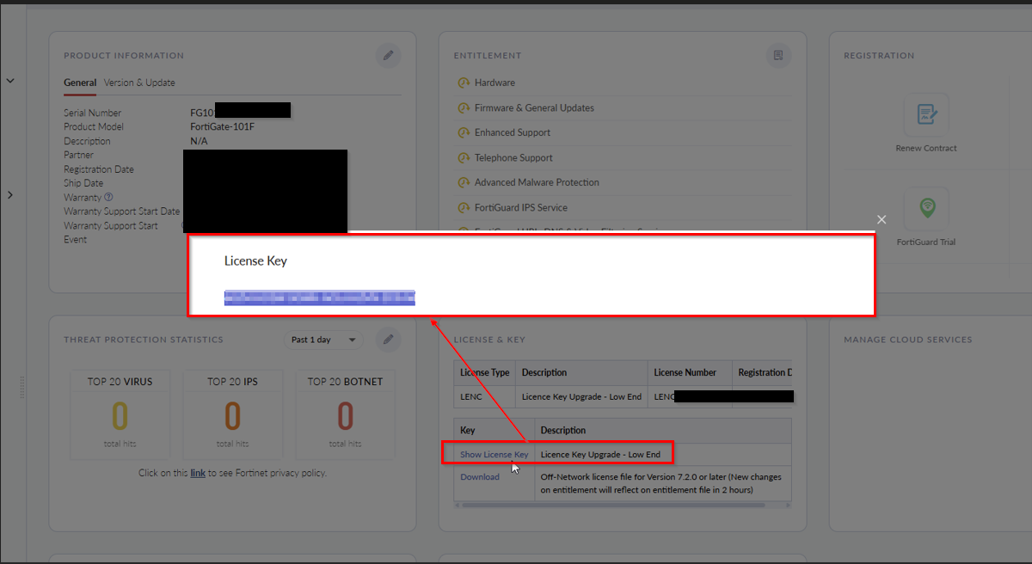Edit Threat Protection Statistics with pencil icon
The width and height of the screenshot is (1032, 564).
point(389,340)
